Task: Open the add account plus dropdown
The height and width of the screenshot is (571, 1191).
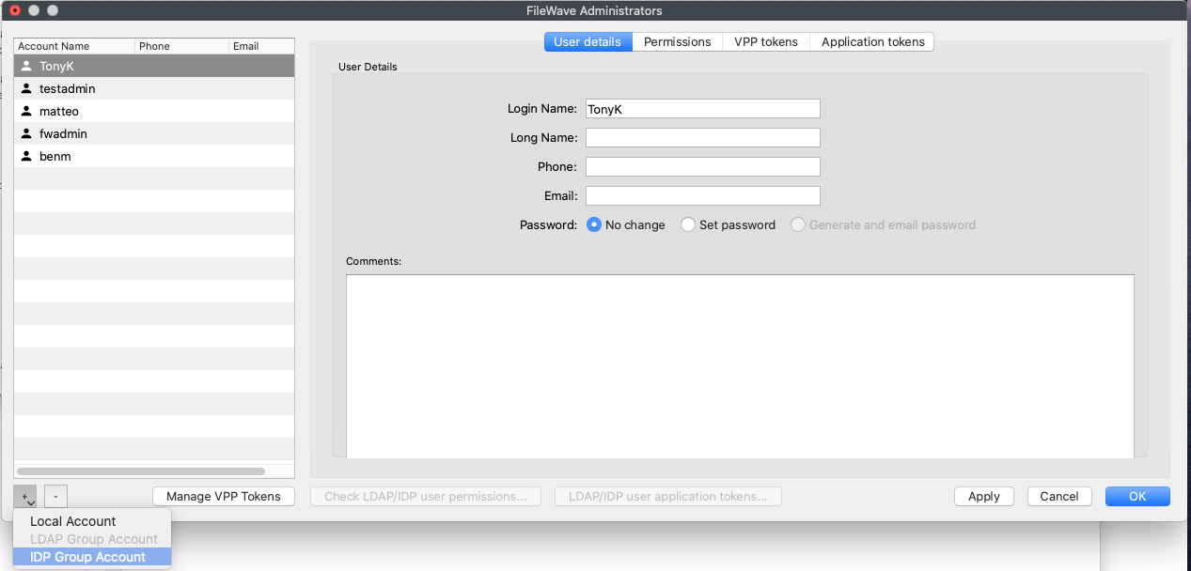Action: point(25,496)
